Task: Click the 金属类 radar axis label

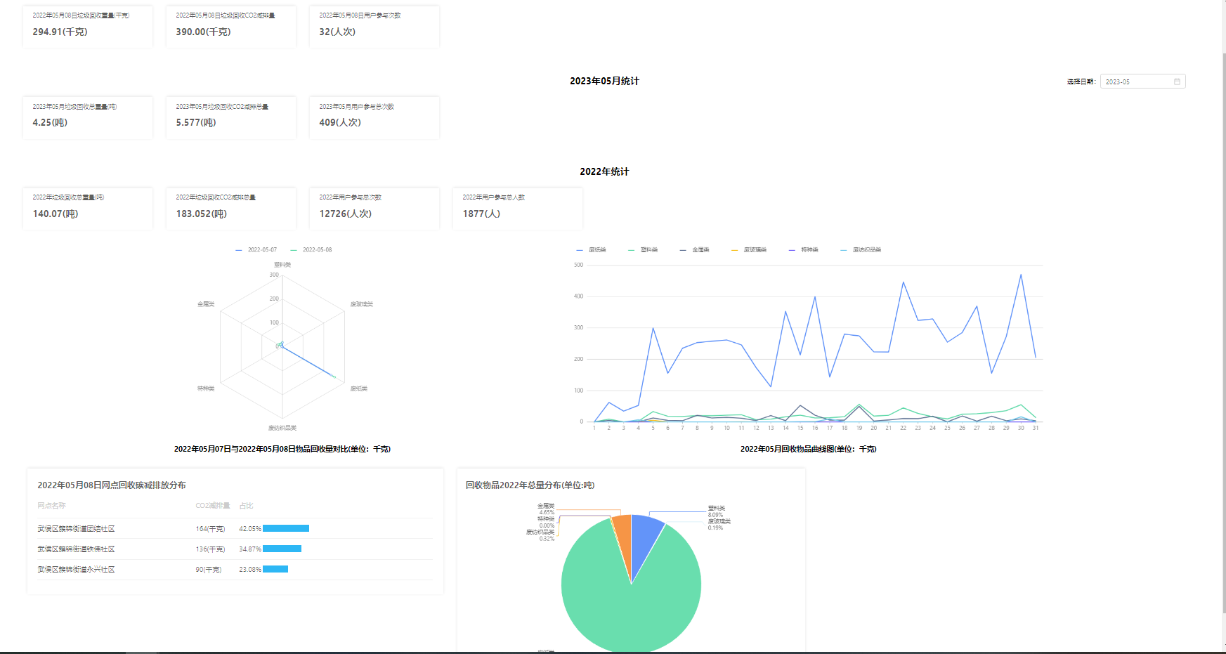Action: 206,304
